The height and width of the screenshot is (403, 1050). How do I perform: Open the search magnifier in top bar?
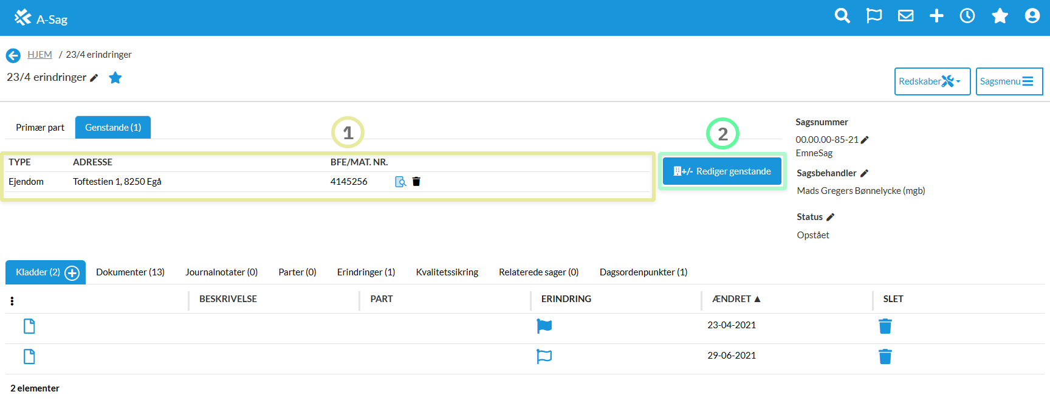(842, 16)
